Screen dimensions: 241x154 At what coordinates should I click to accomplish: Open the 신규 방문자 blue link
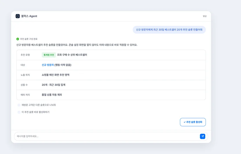coord(48,65)
